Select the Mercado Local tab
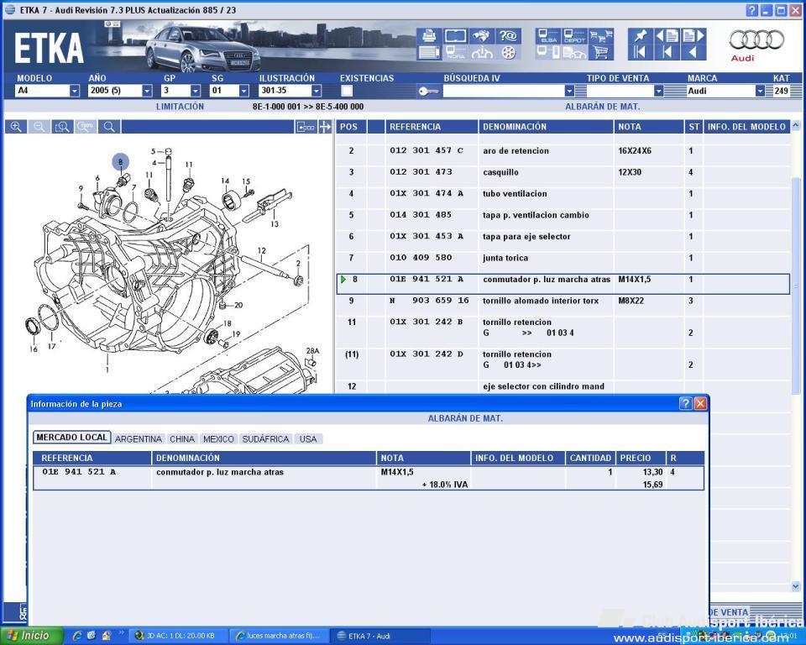 (71, 438)
